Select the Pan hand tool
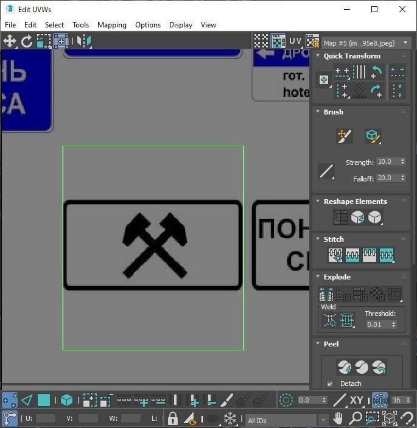417x428 pixels. click(338, 418)
